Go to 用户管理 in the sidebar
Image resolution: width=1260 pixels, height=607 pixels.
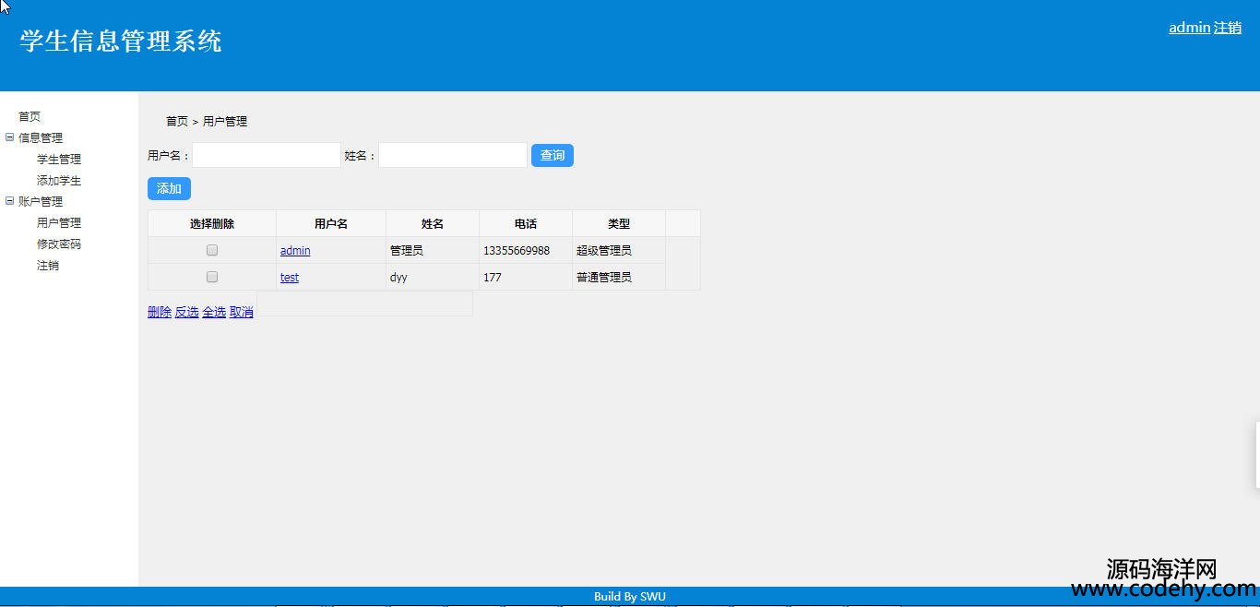[x=59, y=222]
